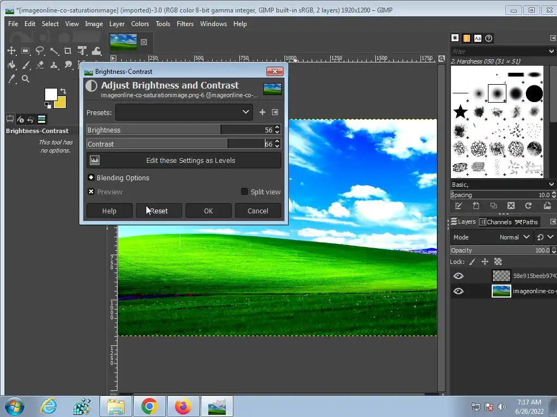Click Edit these Settings as Levels button
The width and height of the screenshot is (557, 417).
tap(184, 160)
